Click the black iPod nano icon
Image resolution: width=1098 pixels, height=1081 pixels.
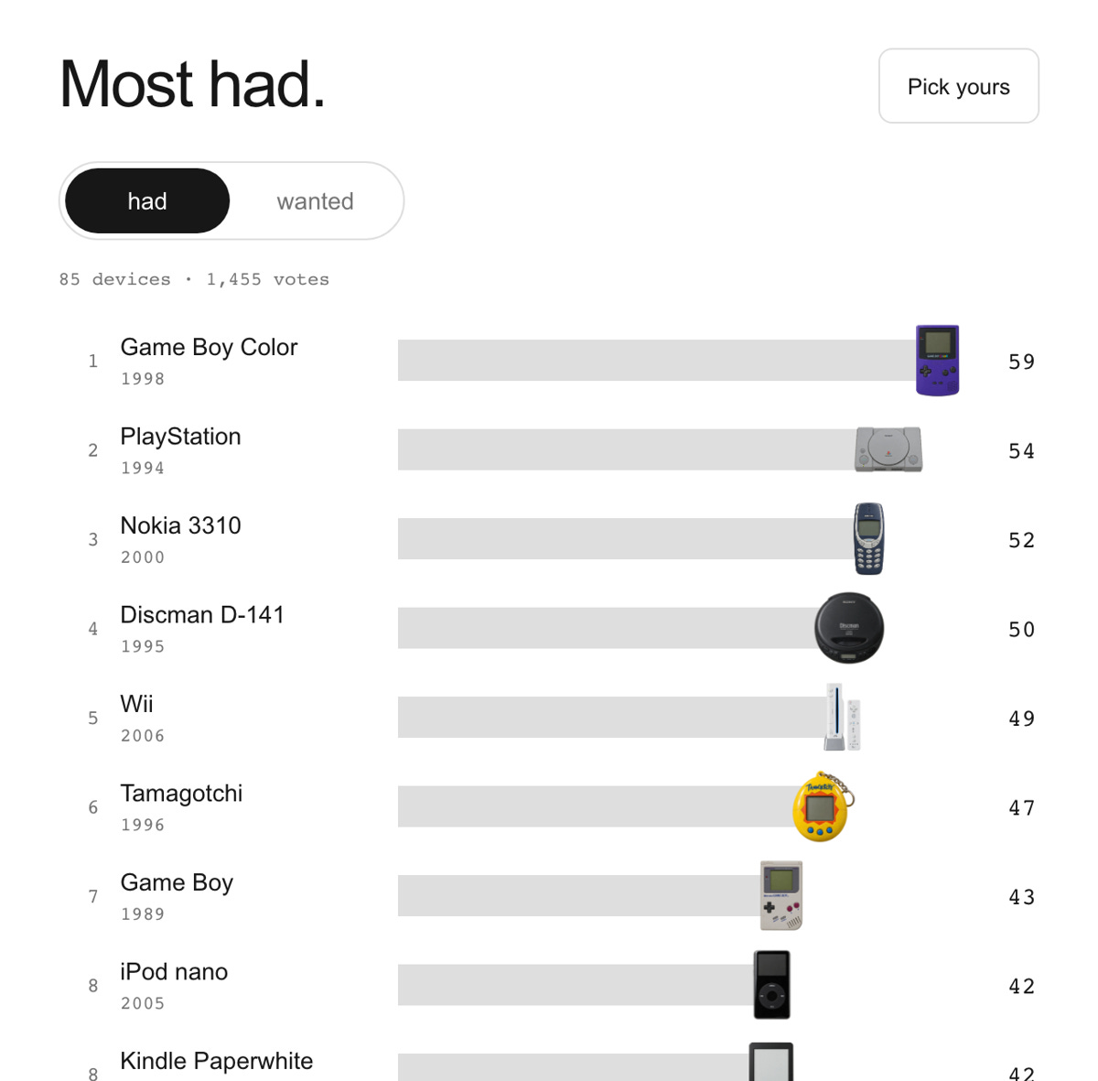pos(772,985)
